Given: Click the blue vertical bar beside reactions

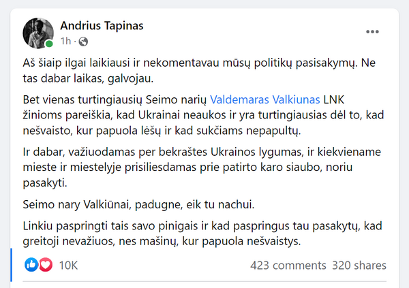Looking at the screenshot, I should click(x=12, y=266).
